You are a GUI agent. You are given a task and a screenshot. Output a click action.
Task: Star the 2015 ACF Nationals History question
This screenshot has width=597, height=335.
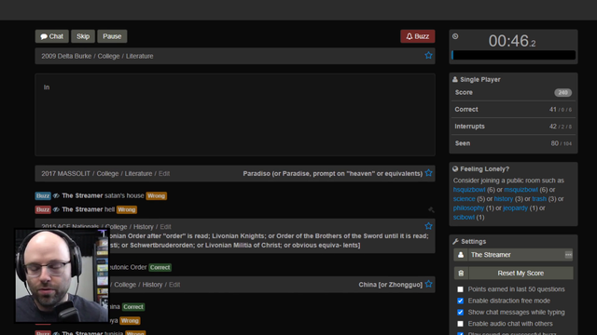click(428, 226)
